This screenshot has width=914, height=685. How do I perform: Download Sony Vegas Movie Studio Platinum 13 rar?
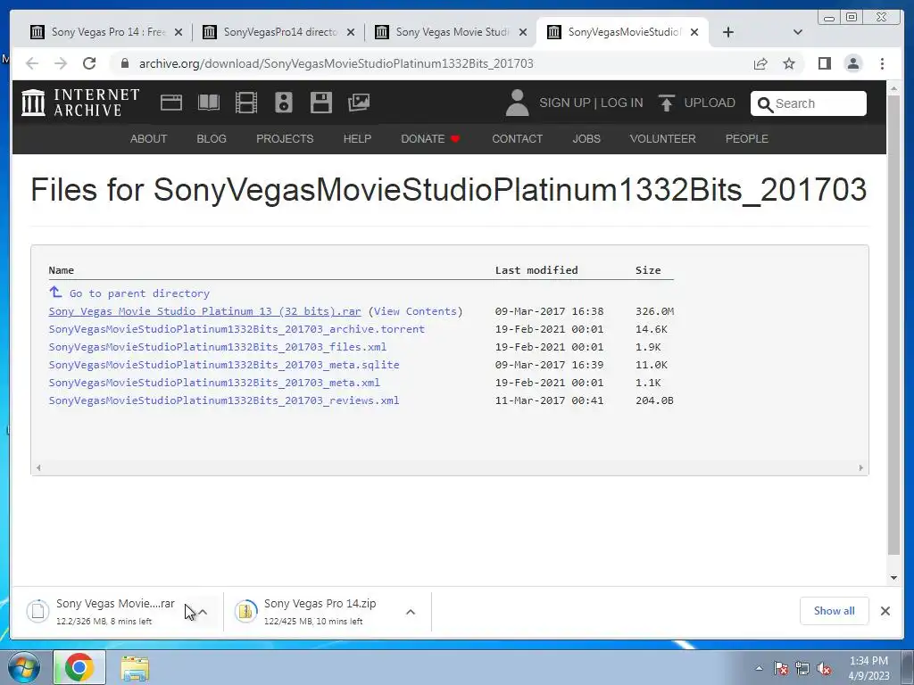click(x=204, y=311)
